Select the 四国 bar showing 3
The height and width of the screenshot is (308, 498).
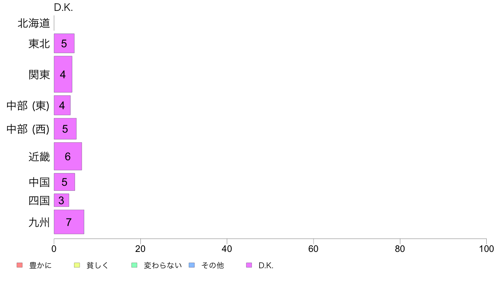click(62, 200)
